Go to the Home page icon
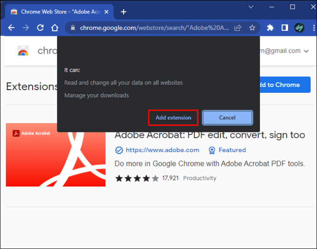 click(x=55, y=28)
